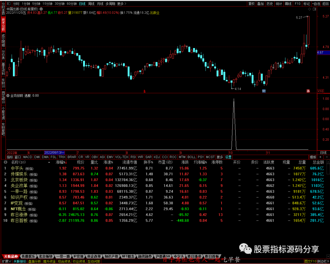
Task: Open the 盘面分析 bottom tab
Action: [35, 262]
